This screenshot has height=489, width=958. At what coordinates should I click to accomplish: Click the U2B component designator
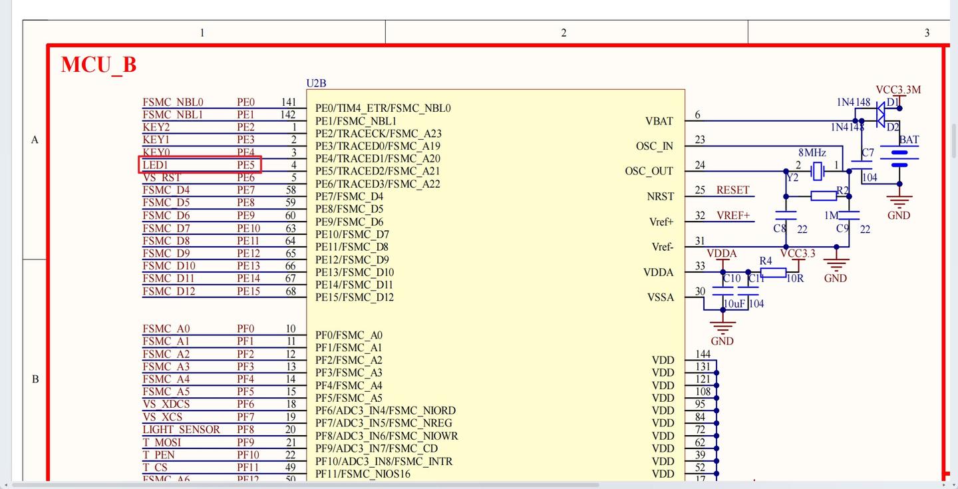coord(317,83)
